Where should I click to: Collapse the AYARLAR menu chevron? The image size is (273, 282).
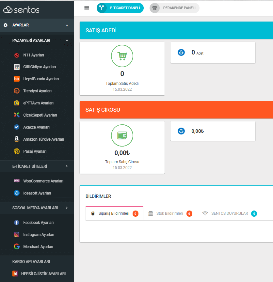pyautogui.click(x=67, y=25)
